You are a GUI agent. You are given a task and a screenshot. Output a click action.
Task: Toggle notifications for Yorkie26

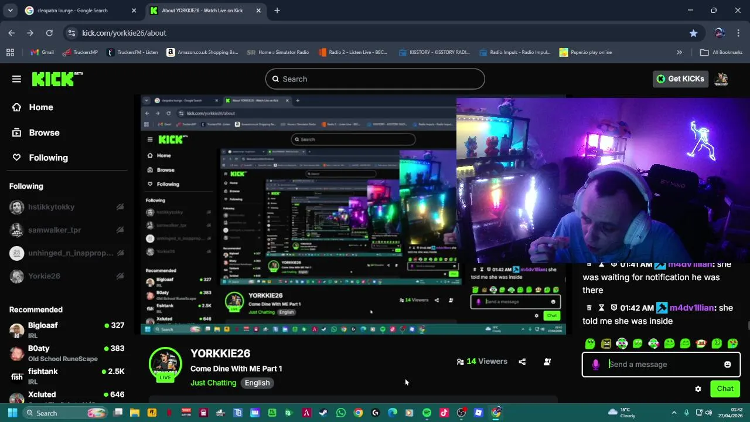120,276
